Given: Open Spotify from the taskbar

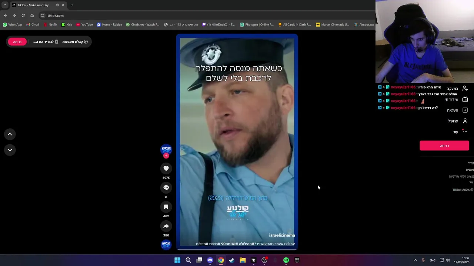Looking at the screenshot, I should [x=286, y=260].
